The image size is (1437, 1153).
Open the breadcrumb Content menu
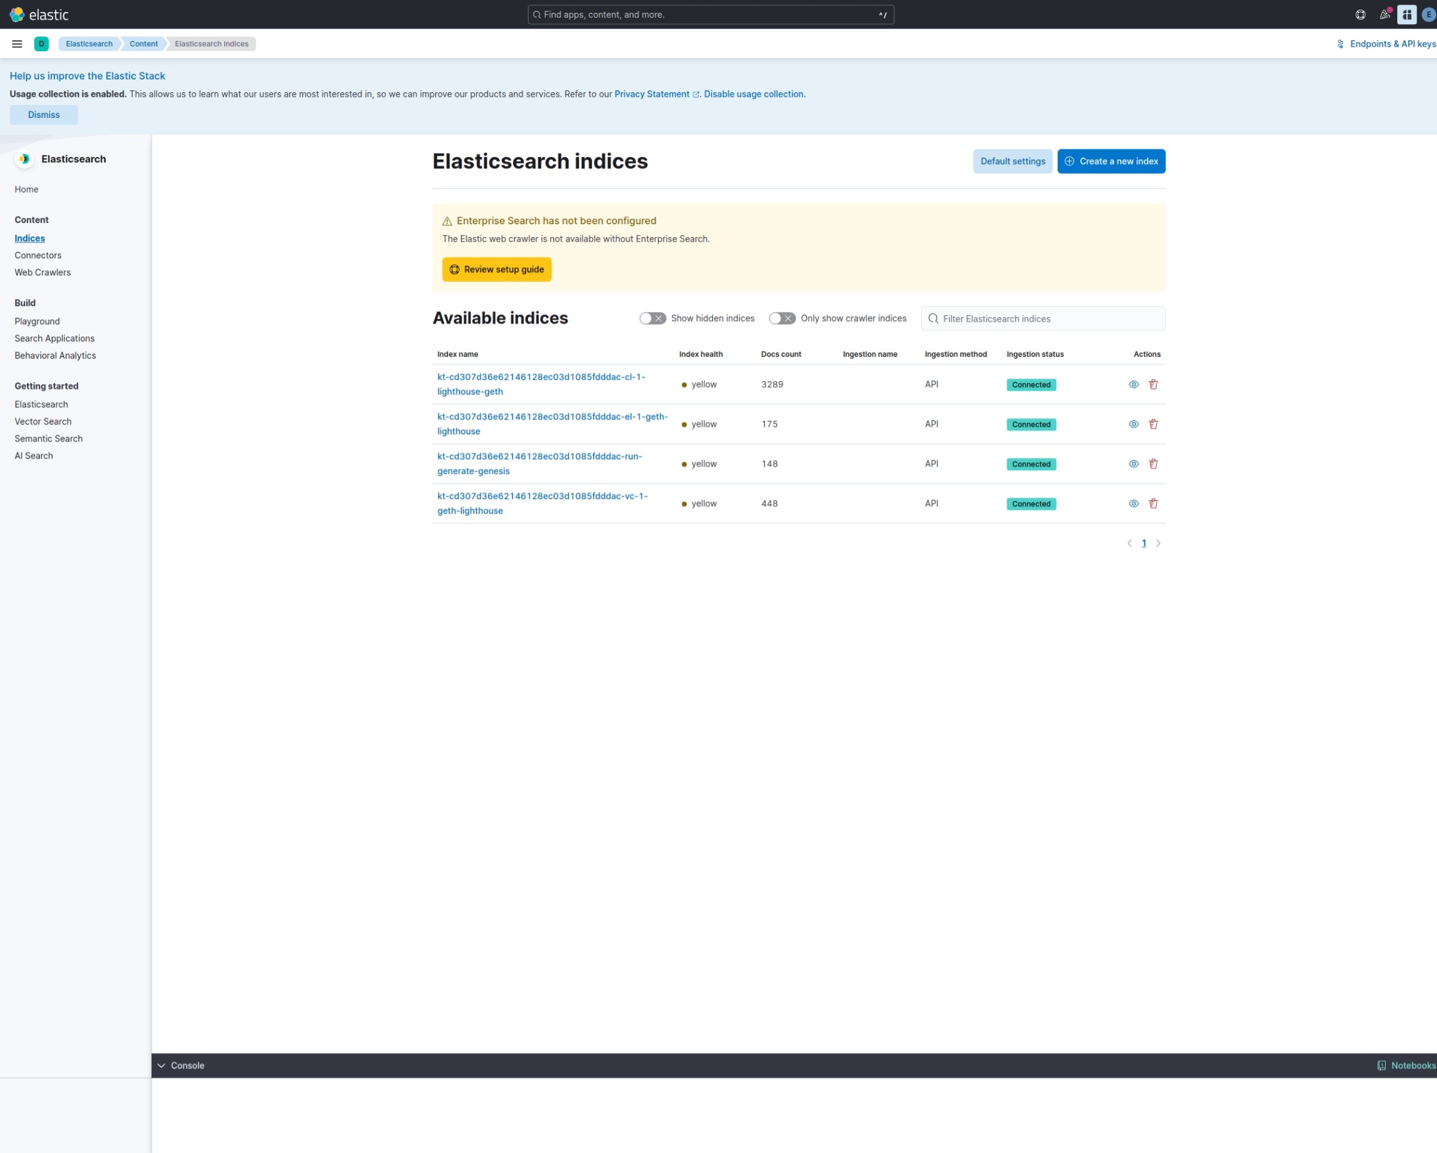(x=144, y=44)
